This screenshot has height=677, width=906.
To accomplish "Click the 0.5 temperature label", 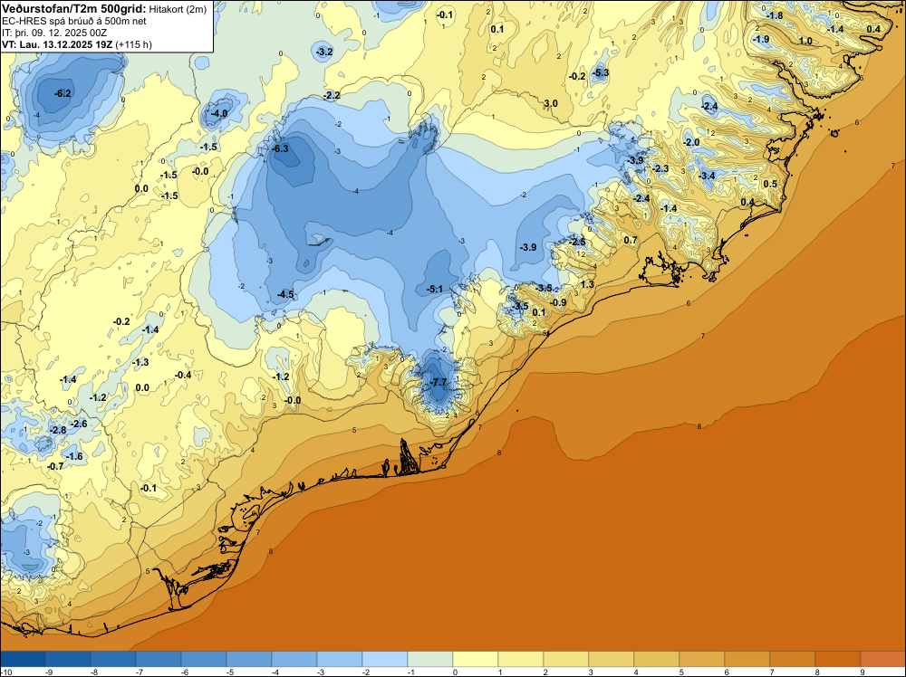I will tap(770, 184).
